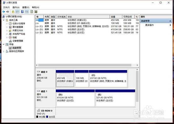Select 共享文件夹 in tree
Viewport: 174px width, 124px height.
point(18,30)
